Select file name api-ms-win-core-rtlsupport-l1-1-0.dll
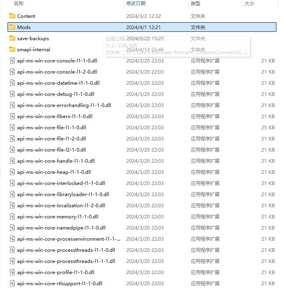The height and width of the screenshot is (288, 284). [x=60, y=284]
